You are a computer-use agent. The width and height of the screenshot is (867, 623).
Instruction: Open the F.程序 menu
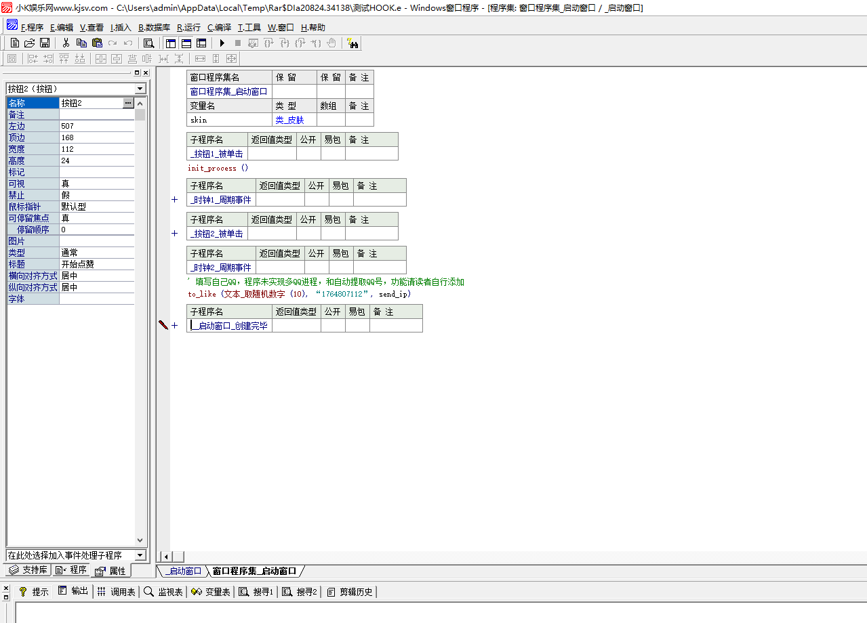33,28
